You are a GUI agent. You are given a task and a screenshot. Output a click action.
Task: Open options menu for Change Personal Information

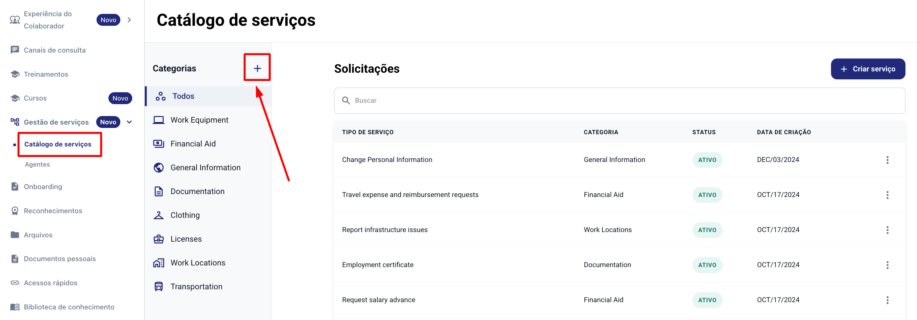pos(887,160)
